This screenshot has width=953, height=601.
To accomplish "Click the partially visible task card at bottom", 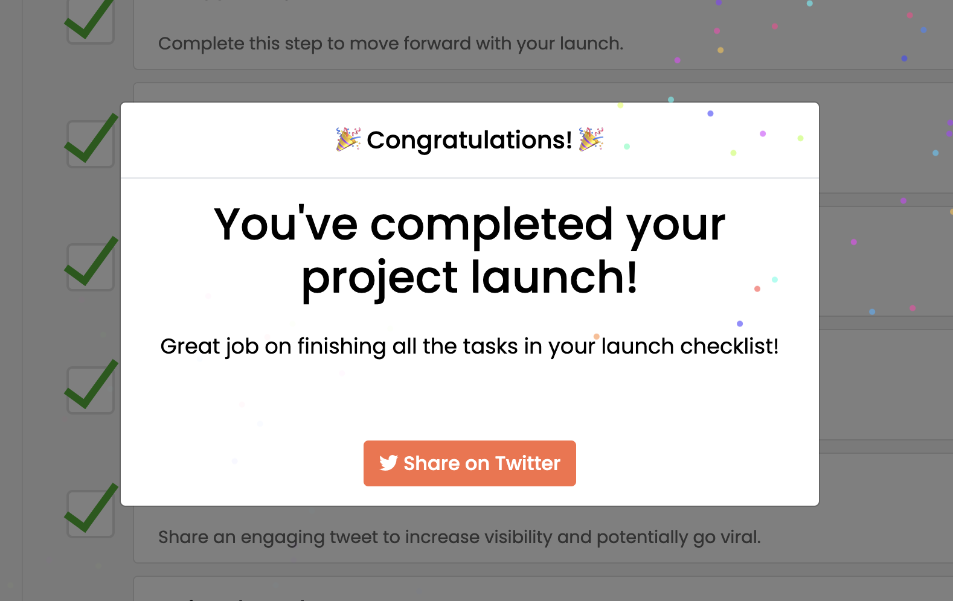I will pyautogui.click(x=543, y=588).
